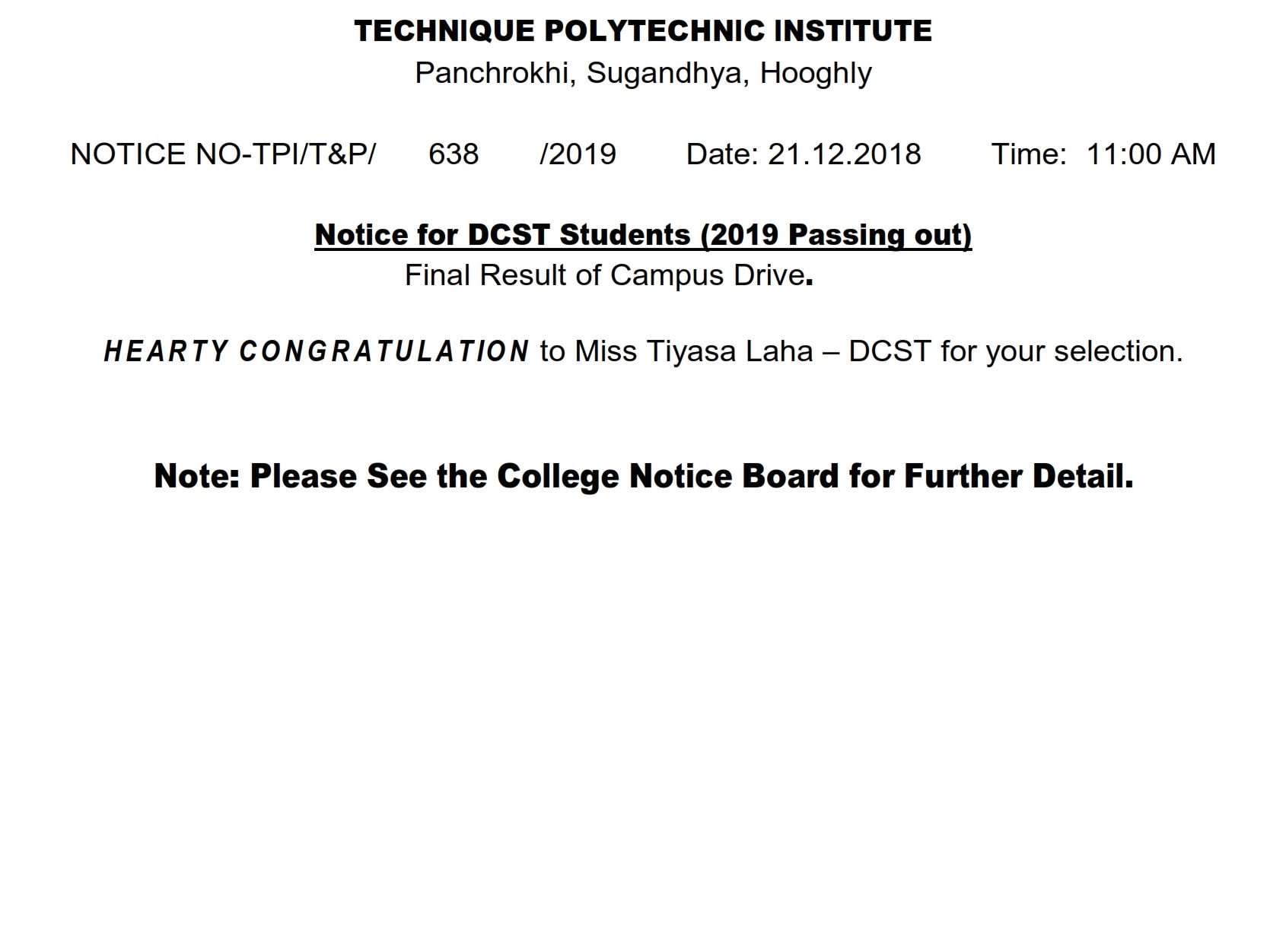The image size is (1286, 930).
Task: Click the NOTICE NO-TPI/T&P/ text
Action: coord(223,154)
